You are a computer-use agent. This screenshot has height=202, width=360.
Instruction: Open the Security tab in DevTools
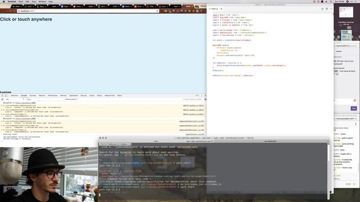(x=84, y=95)
